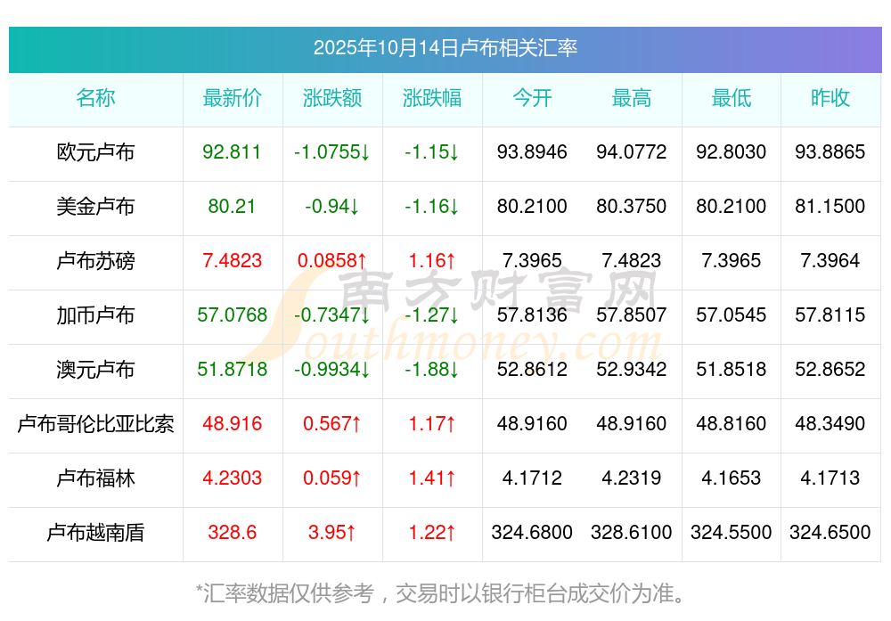Screen dimensions: 891x621
Task: Select low value 92.8030
Action: click(732, 152)
